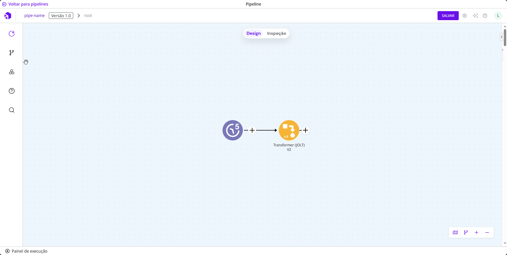Toggle the minimap view icon

[455, 232]
